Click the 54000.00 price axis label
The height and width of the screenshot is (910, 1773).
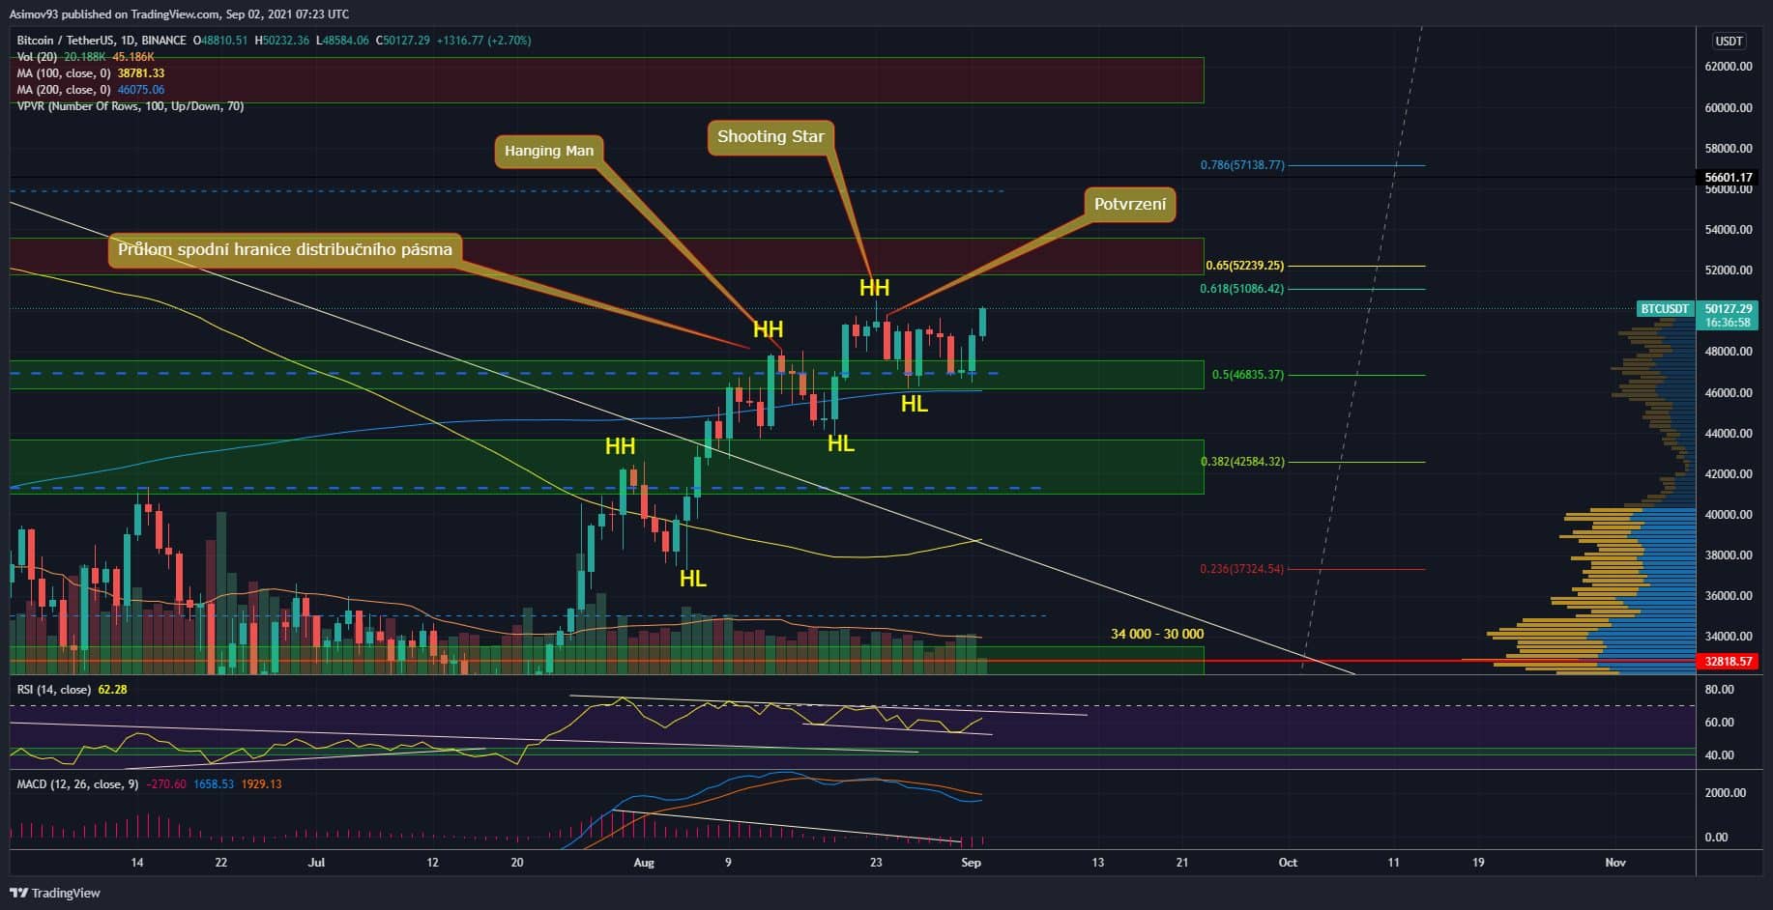pyautogui.click(x=1729, y=230)
